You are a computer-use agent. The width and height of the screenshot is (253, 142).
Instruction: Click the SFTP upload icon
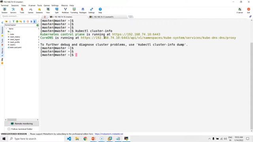pos(13,21)
